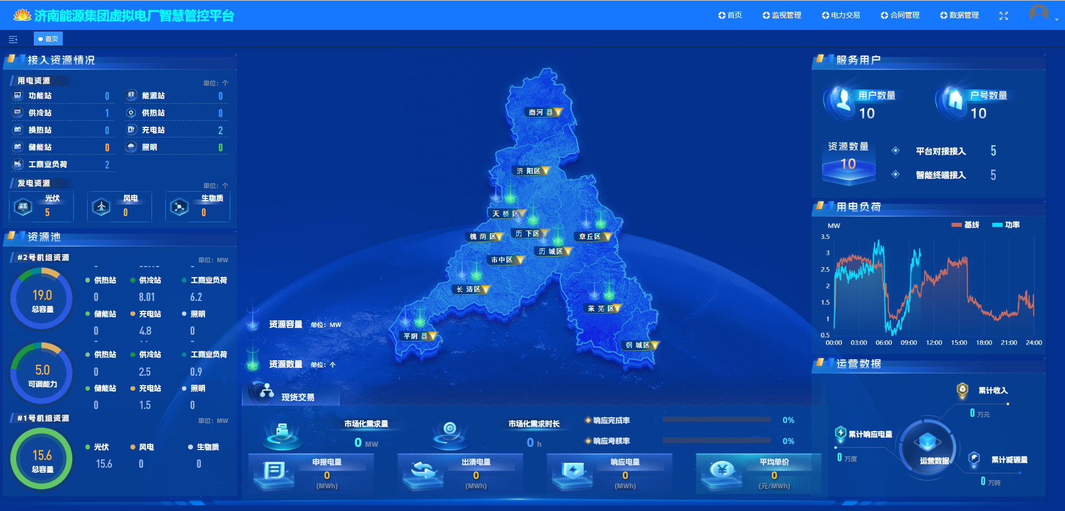Viewport: 1065px width, 511px height.
Task: Select the 生物质 biomass icon
Action: coord(179,206)
